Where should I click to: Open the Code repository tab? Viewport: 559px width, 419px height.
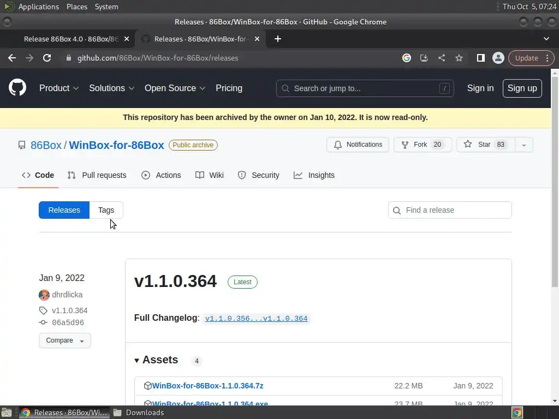(38, 175)
